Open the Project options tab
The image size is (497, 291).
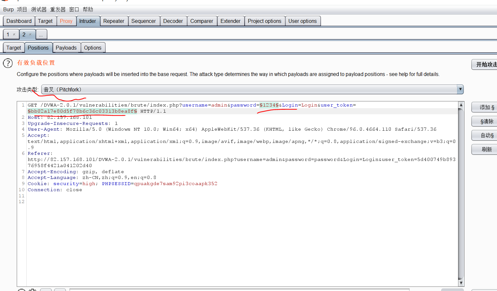[265, 21]
